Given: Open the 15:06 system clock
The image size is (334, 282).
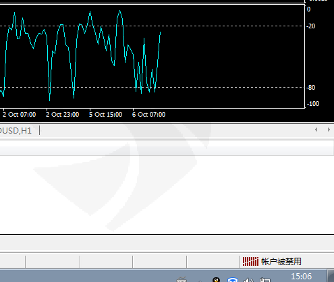Looking at the screenshot, I should pyautogui.click(x=302, y=277).
